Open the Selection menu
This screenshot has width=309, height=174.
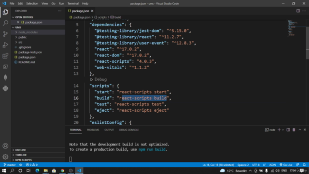click(32, 3)
